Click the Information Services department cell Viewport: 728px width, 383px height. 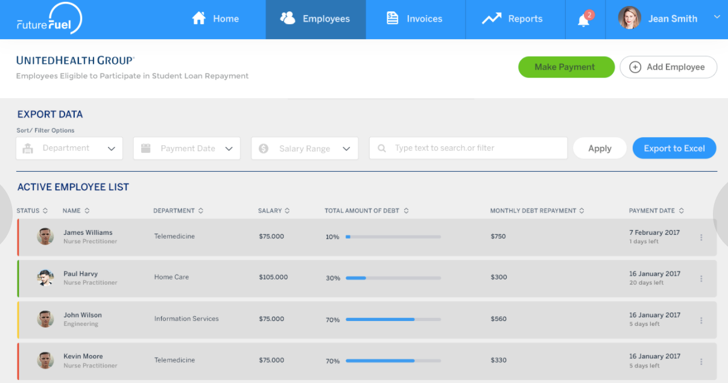click(x=186, y=319)
